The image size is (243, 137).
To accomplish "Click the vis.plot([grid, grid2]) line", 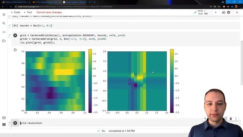I will click(38, 43).
